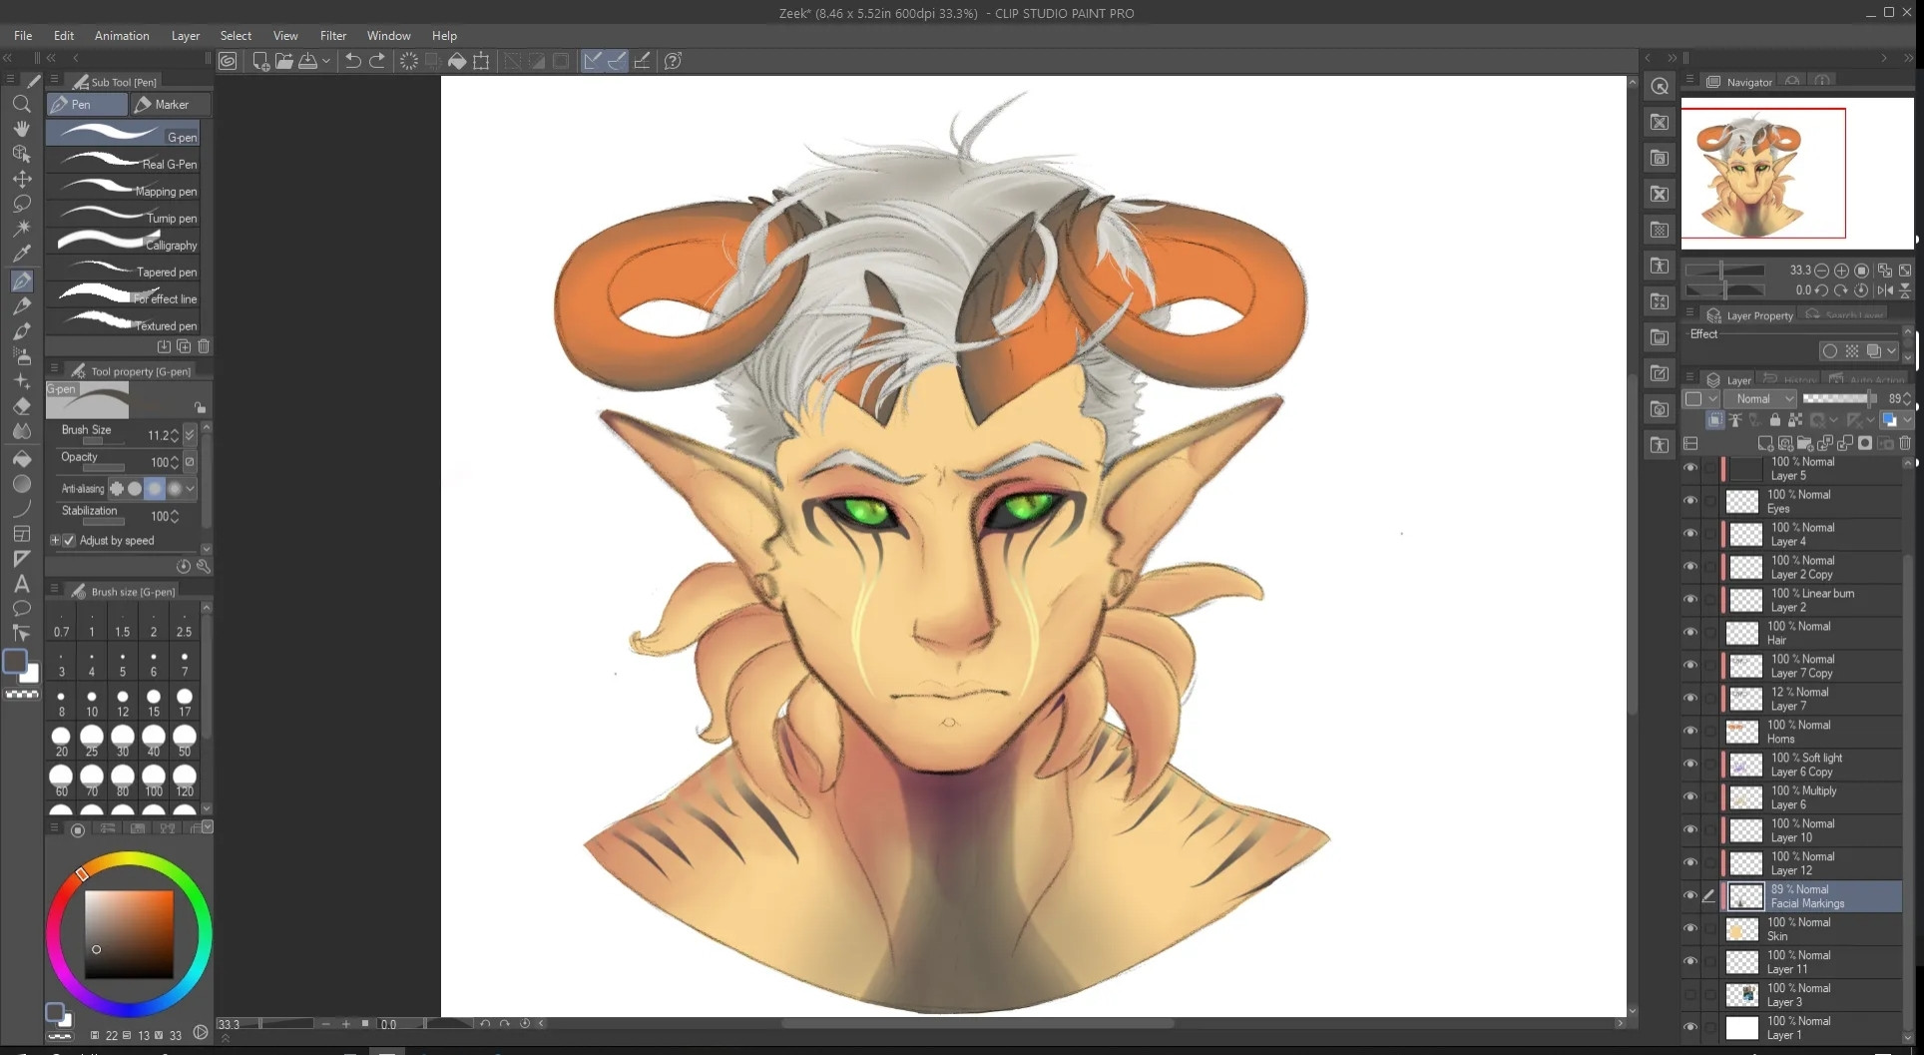Viewport: 1924px width, 1055px height.
Task: Hide the Skin layer
Action: click(x=1690, y=928)
